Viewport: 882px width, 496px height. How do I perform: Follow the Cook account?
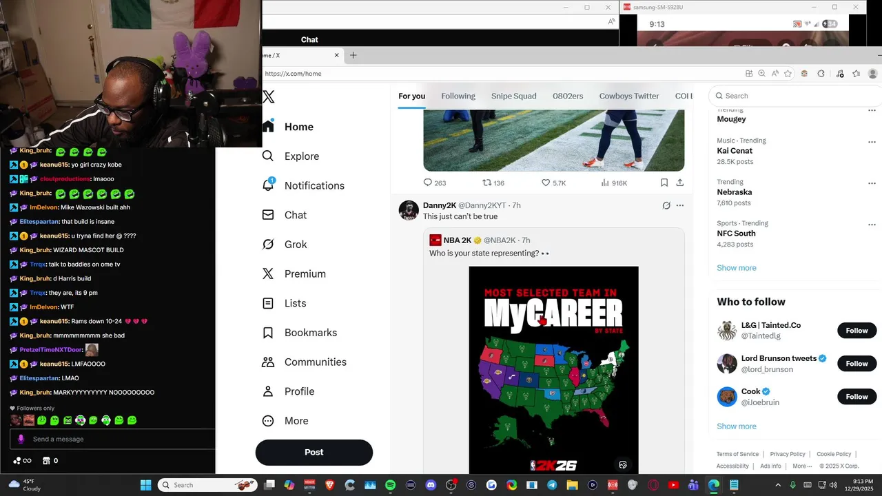click(857, 397)
